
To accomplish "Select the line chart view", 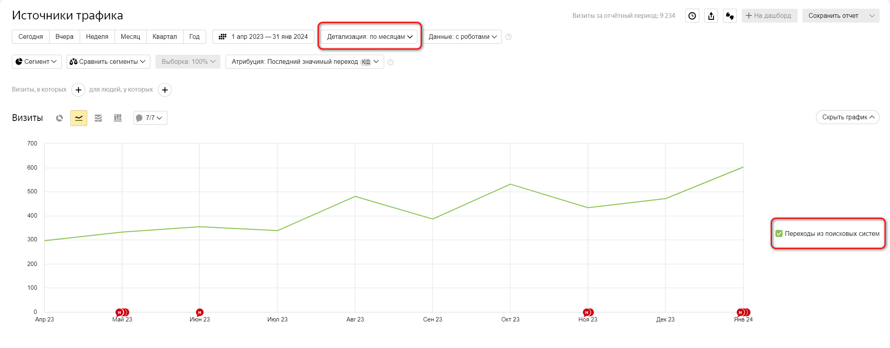I will [78, 118].
